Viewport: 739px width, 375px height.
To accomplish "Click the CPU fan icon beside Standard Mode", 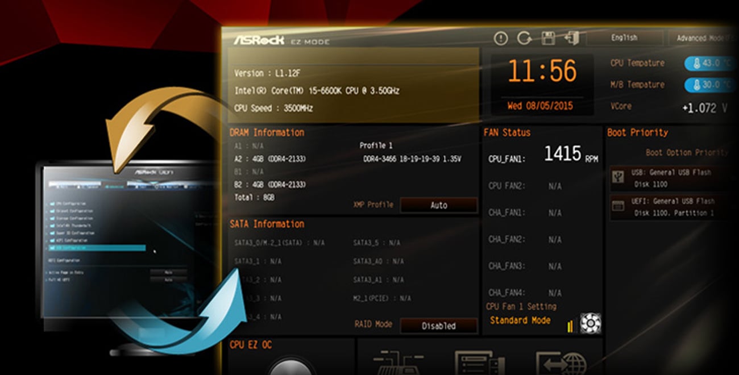I will (590, 323).
